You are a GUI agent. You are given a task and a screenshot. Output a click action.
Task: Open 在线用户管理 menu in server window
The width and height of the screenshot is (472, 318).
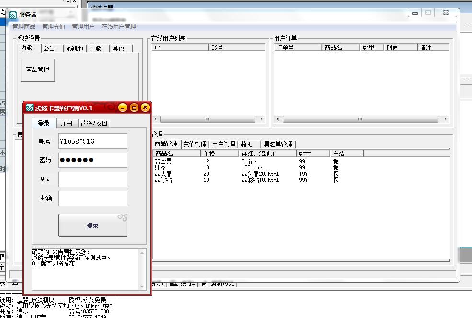(x=119, y=27)
